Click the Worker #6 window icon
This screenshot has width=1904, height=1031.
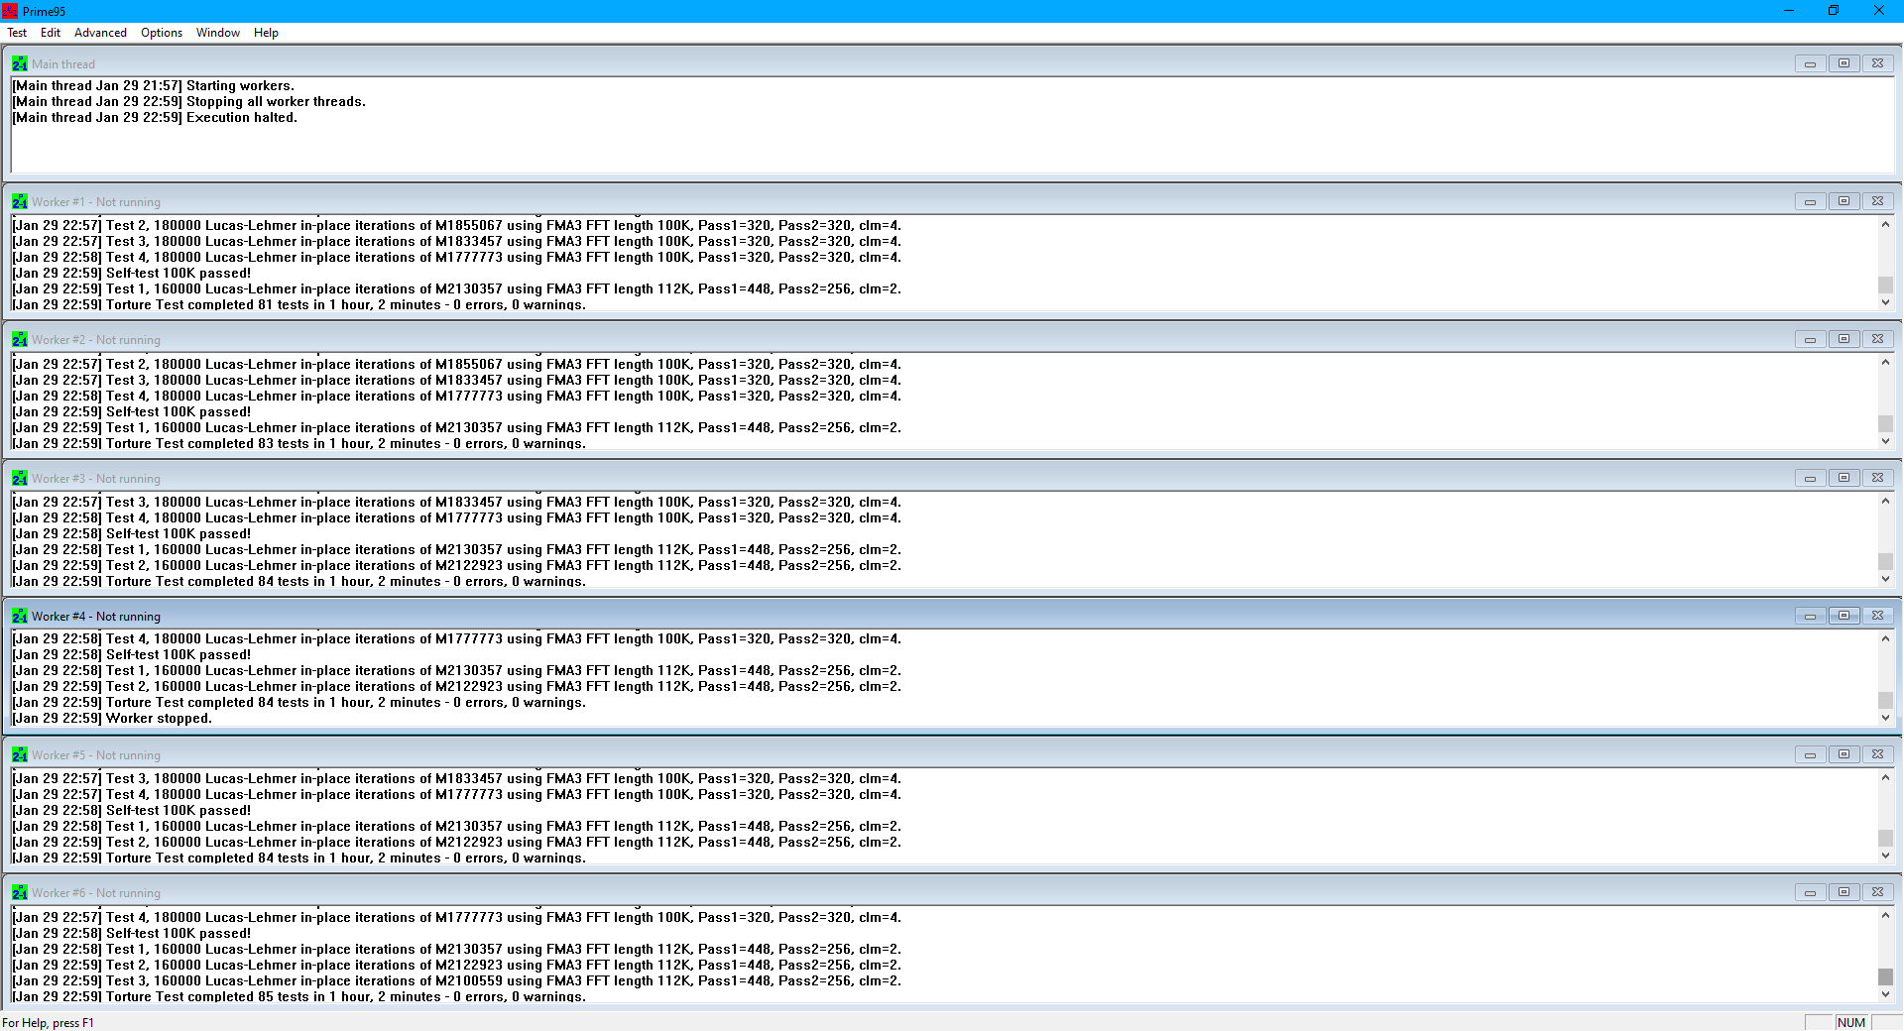(20, 892)
